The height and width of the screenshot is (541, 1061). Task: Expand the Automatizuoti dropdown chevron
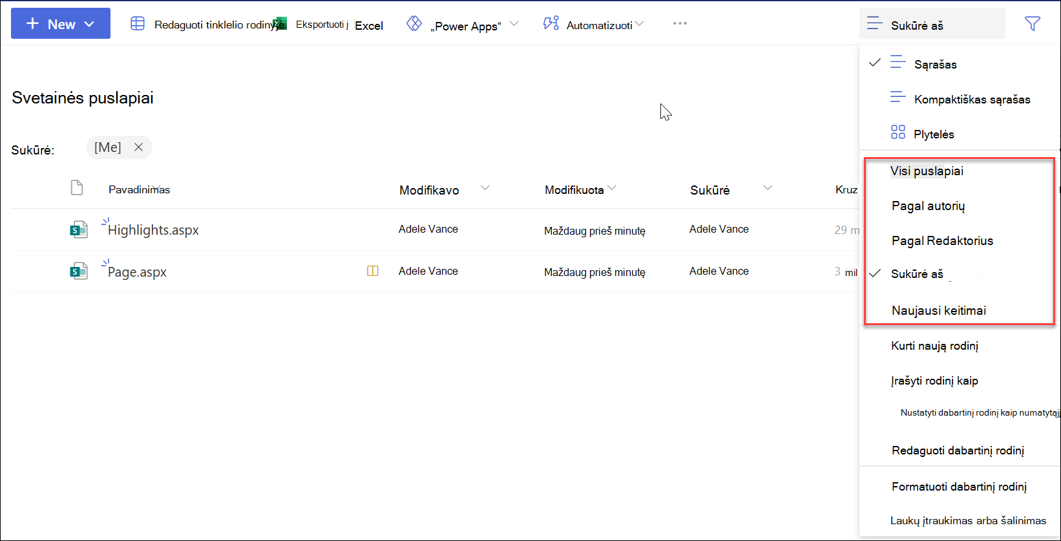[x=639, y=24]
